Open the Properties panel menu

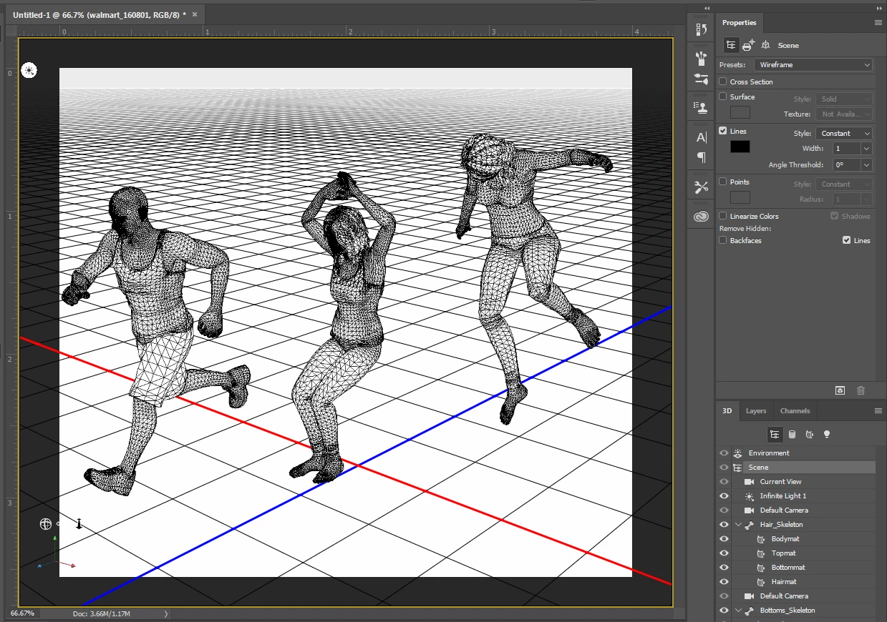click(878, 22)
